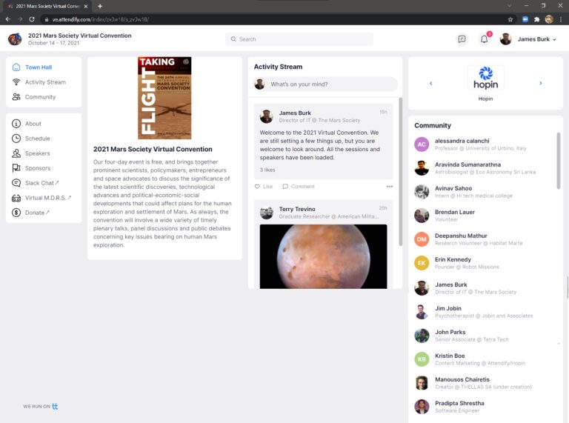Open John Parks's community entry
Viewport: 569px width, 423px height.
(484, 336)
